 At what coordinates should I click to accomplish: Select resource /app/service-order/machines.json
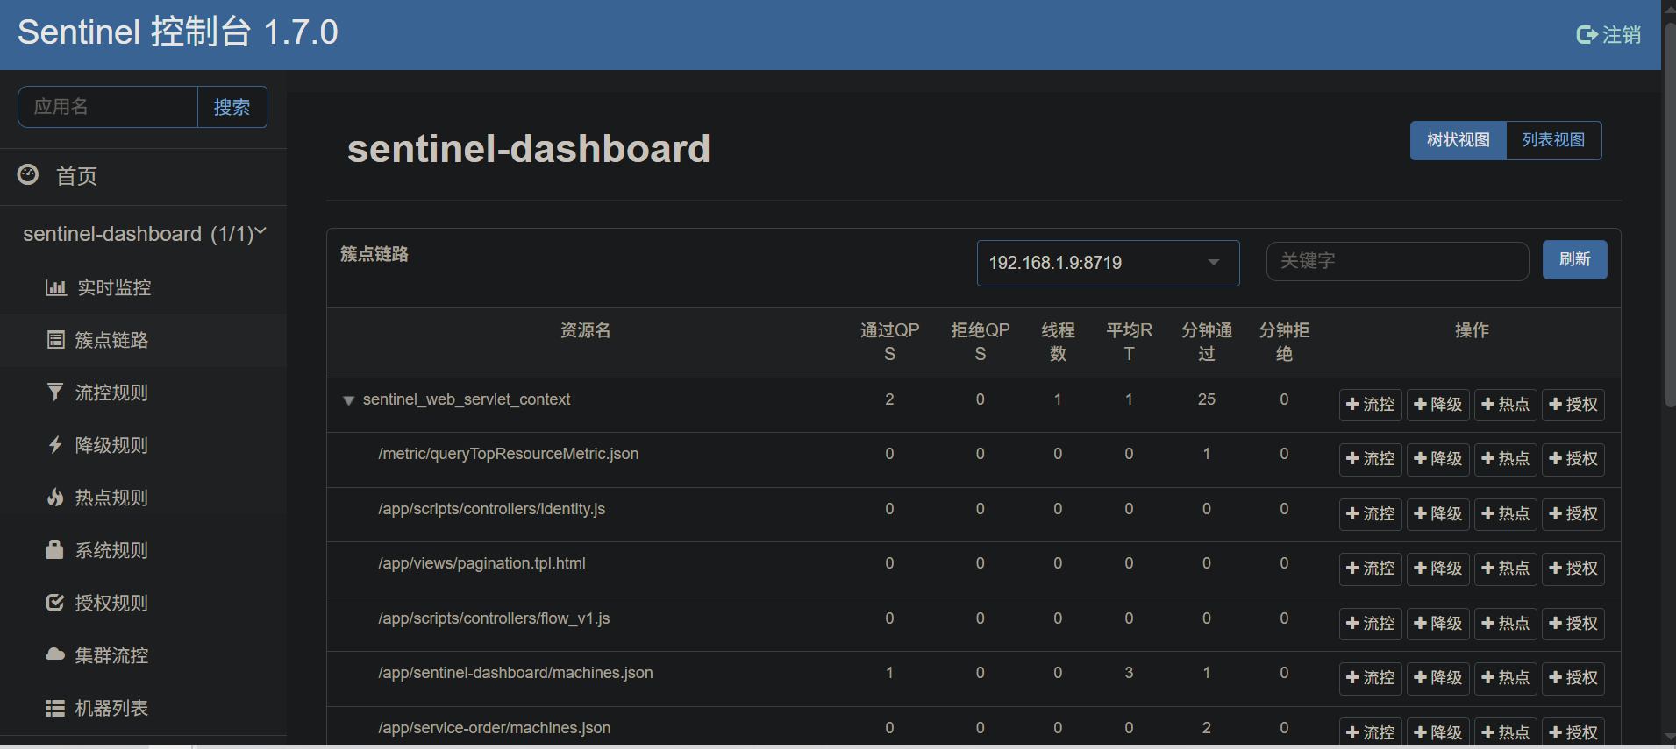coord(494,728)
